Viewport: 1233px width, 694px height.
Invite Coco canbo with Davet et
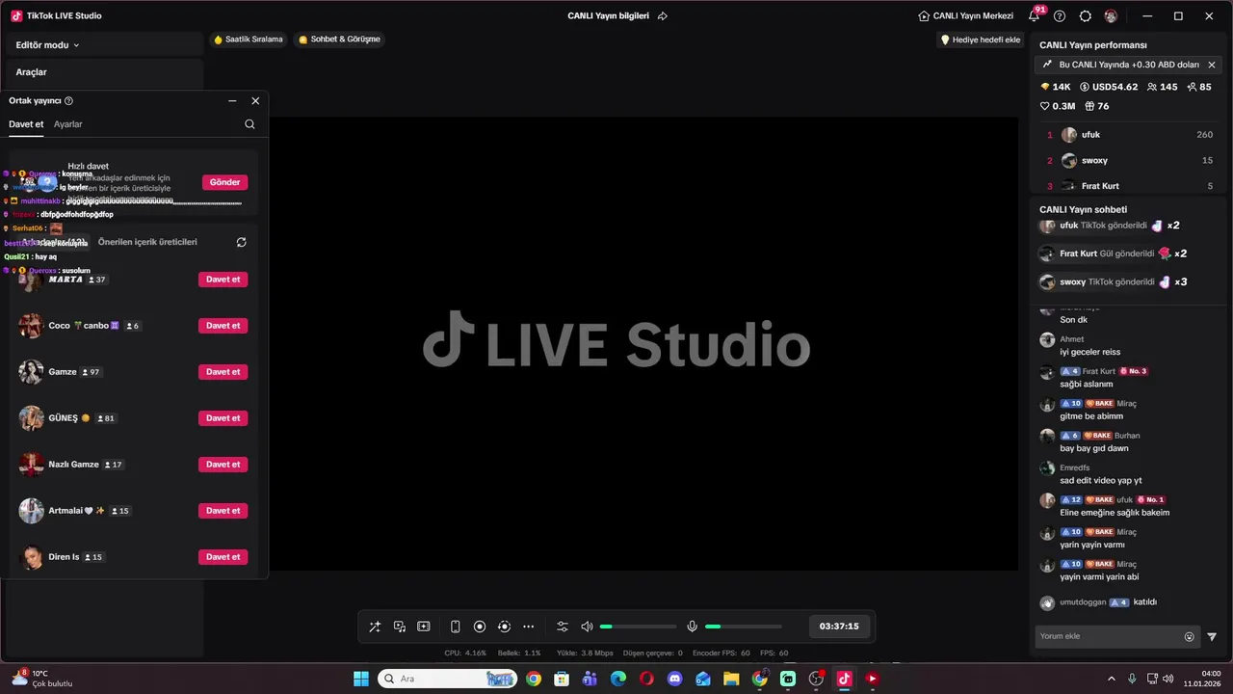pos(223,326)
